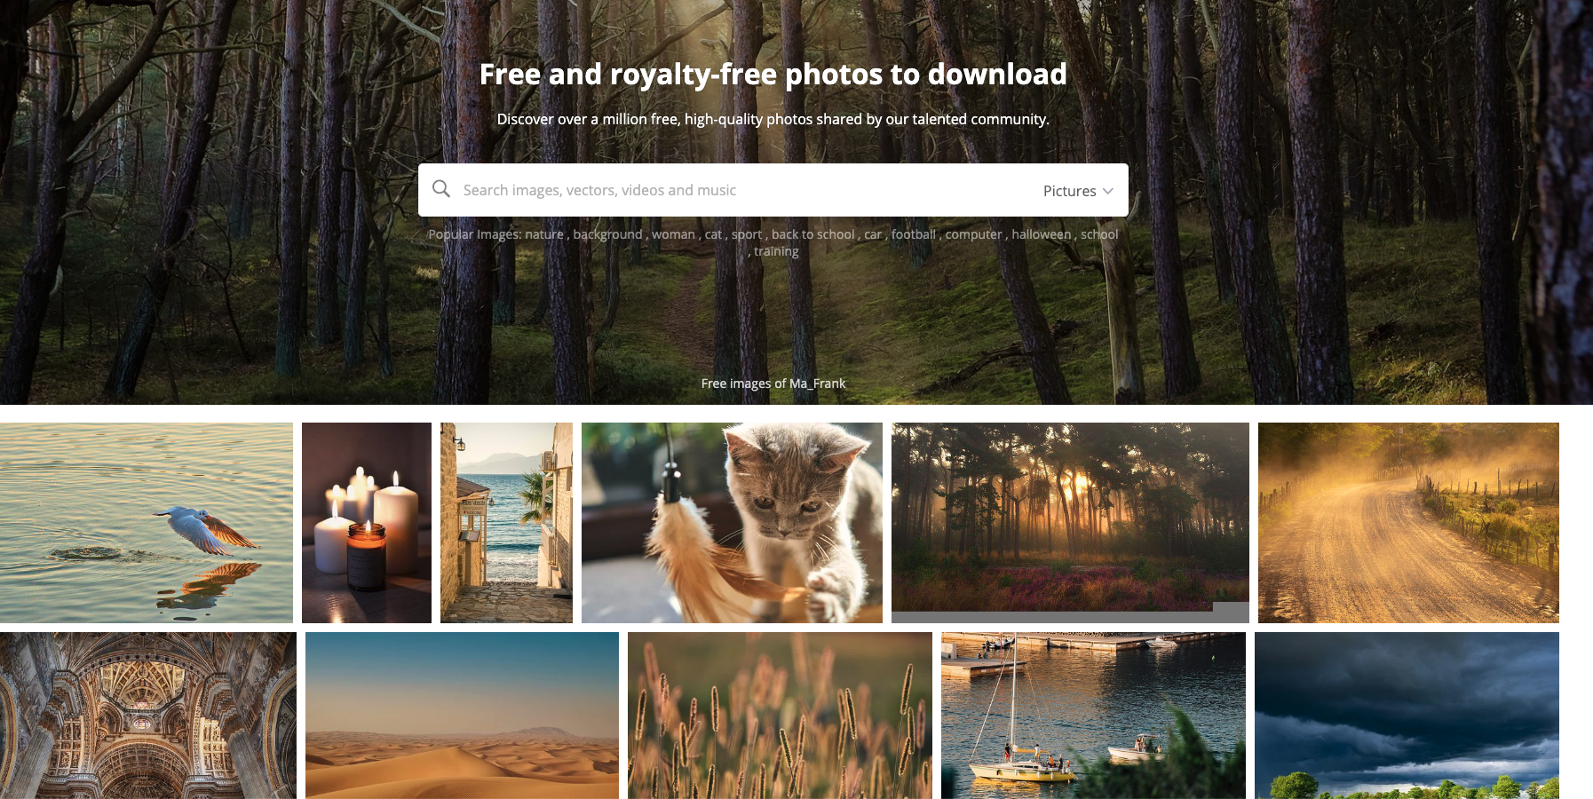The width and height of the screenshot is (1593, 799).
Task: Choose the "cat" popular tag
Action: tap(713, 234)
